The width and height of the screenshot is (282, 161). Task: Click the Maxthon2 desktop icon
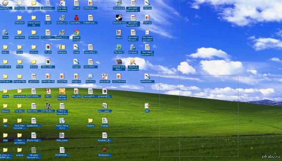point(90,76)
